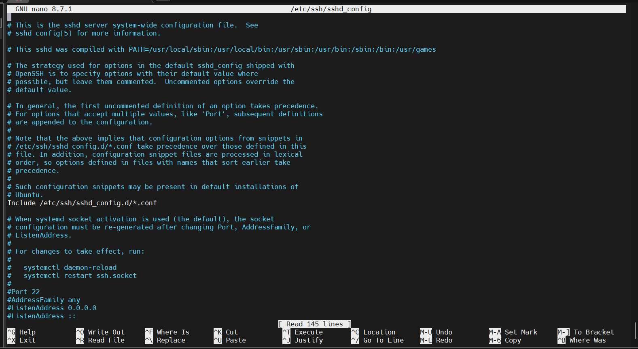
Task: Click the ^C Location shortcut
Action: tap(373, 332)
